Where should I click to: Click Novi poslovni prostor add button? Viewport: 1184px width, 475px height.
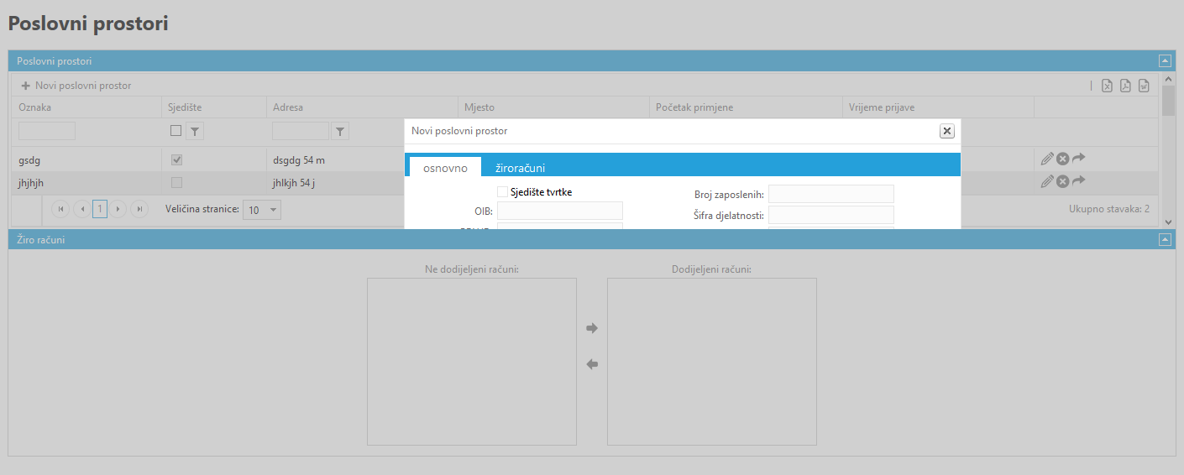tap(76, 86)
